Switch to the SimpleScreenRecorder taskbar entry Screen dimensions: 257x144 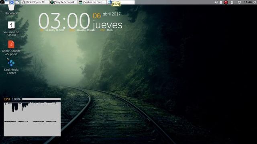[63, 2]
